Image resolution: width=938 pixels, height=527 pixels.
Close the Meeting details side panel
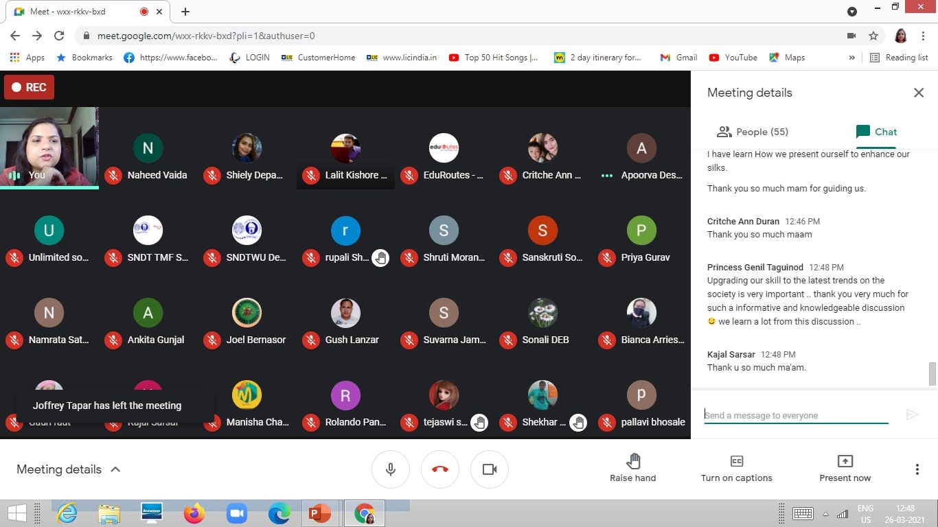tap(918, 93)
